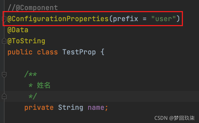Place cursor in "user" string literal
This screenshot has height=123, width=199.
[x=163, y=19]
